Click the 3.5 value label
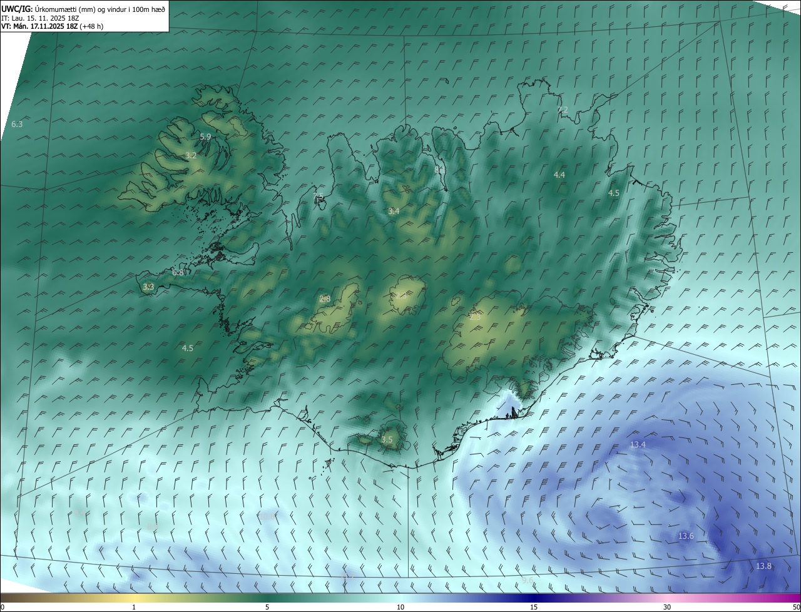 coord(387,440)
